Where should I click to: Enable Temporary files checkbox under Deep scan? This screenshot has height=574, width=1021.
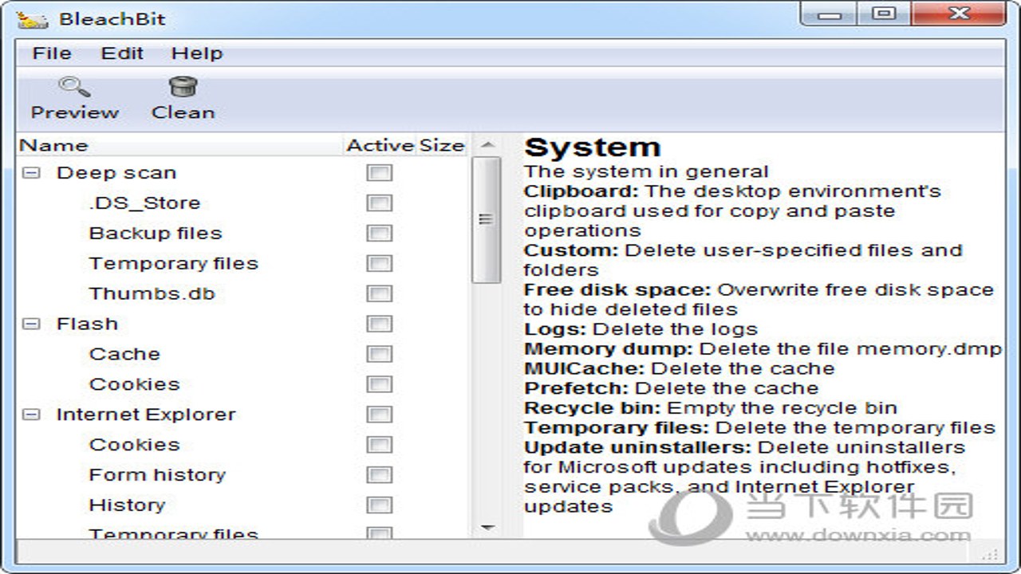[380, 264]
